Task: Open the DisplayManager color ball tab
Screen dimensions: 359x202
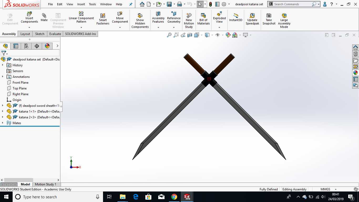Action: (47, 46)
